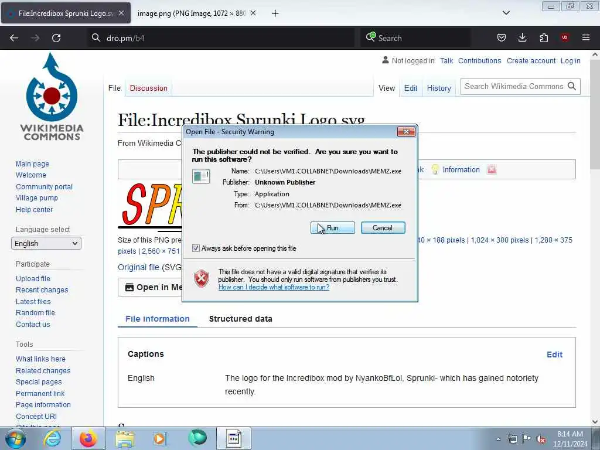Show hidden tray icons arrow

(x=498, y=439)
